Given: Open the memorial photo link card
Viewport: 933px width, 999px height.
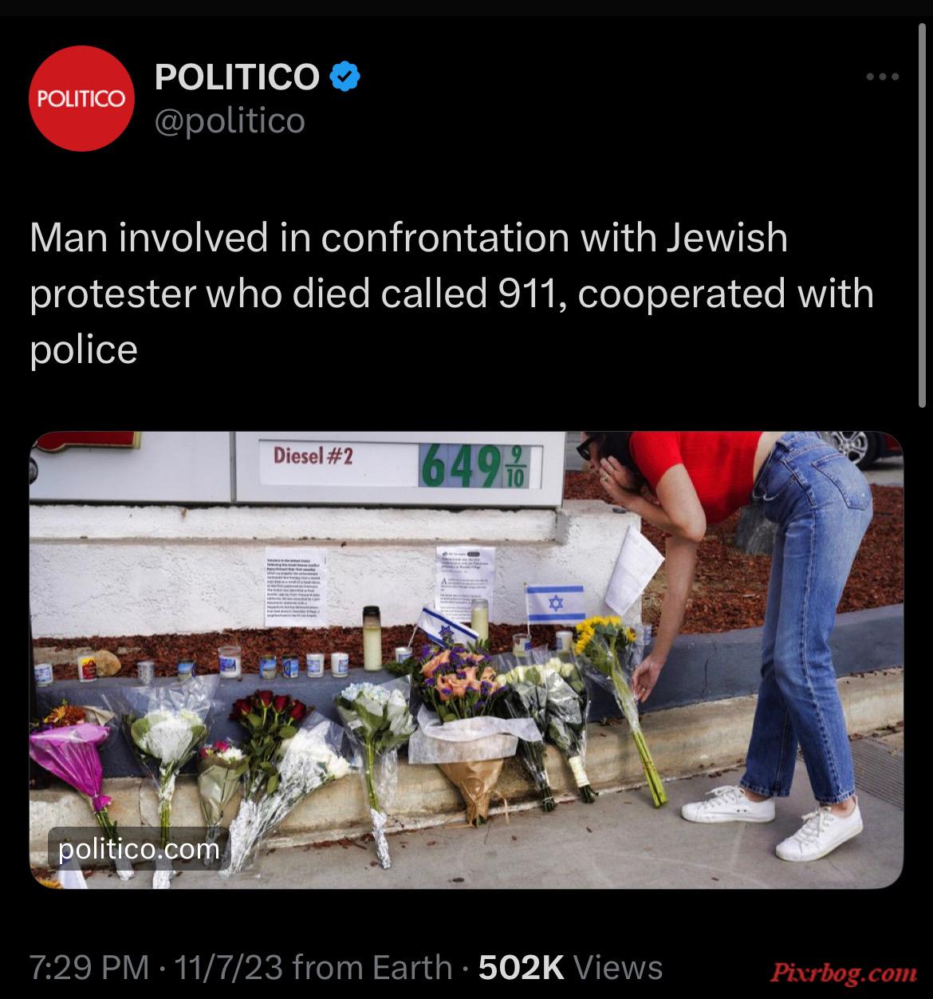Looking at the screenshot, I should point(467,660).
